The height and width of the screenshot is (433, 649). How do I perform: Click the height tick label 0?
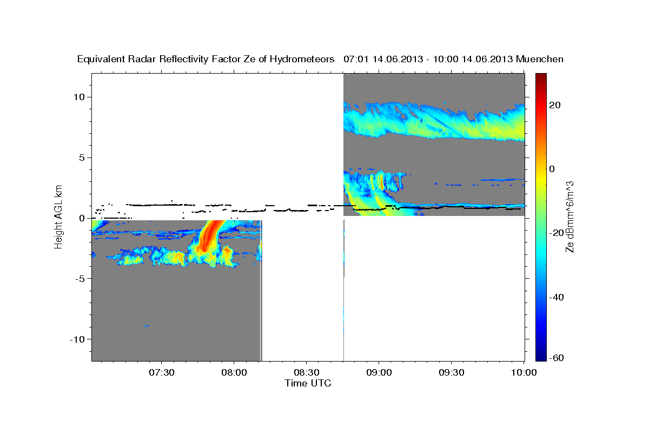click(83, 218)
